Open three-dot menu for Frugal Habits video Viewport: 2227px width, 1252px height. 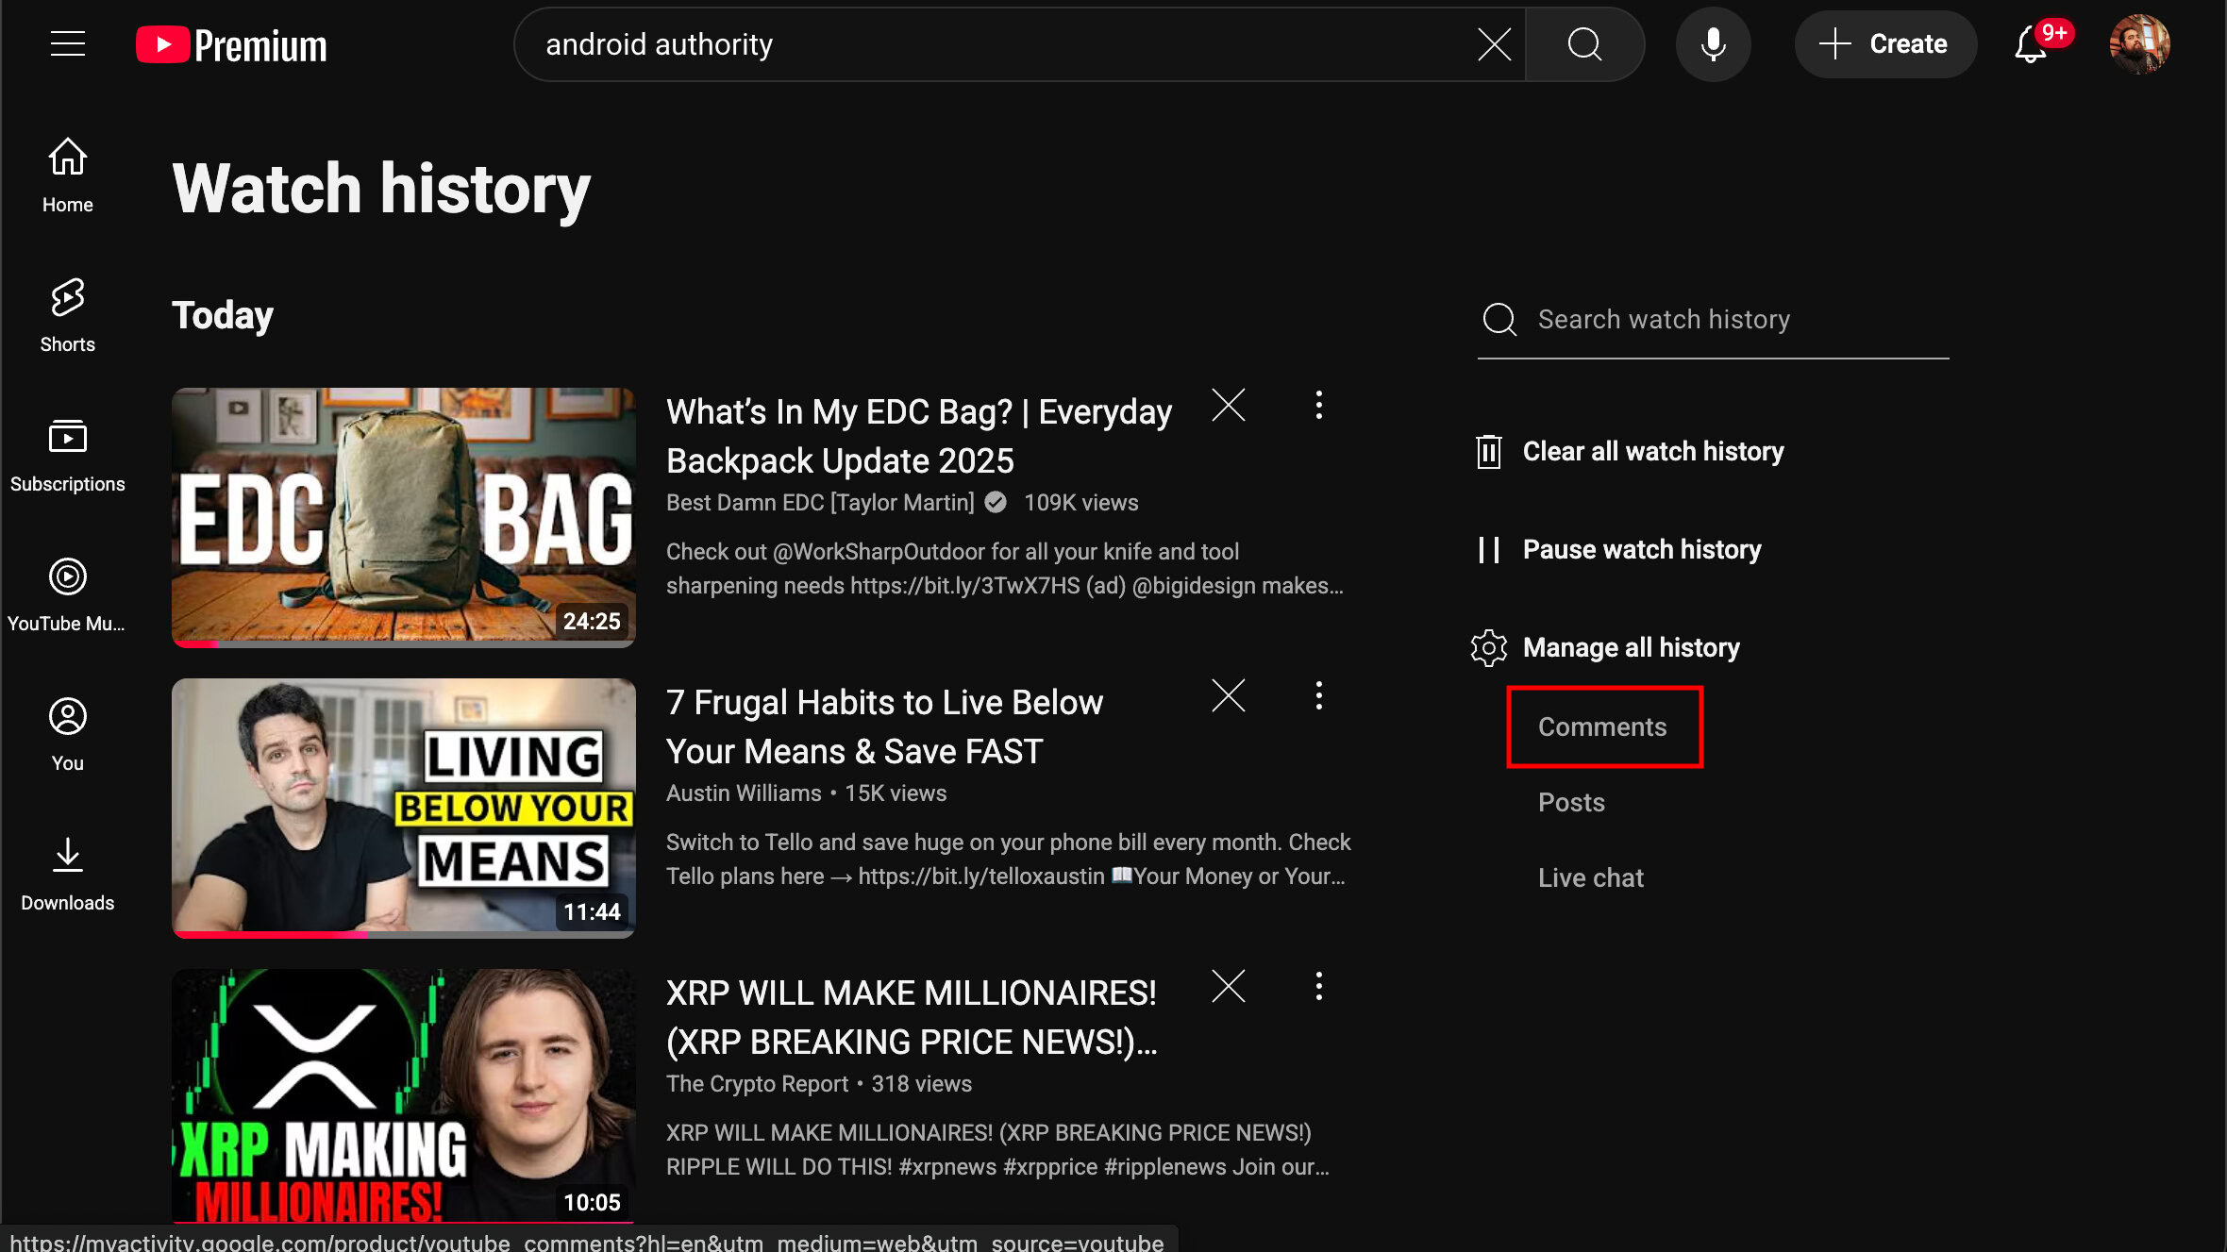(x=1318, y=696)
